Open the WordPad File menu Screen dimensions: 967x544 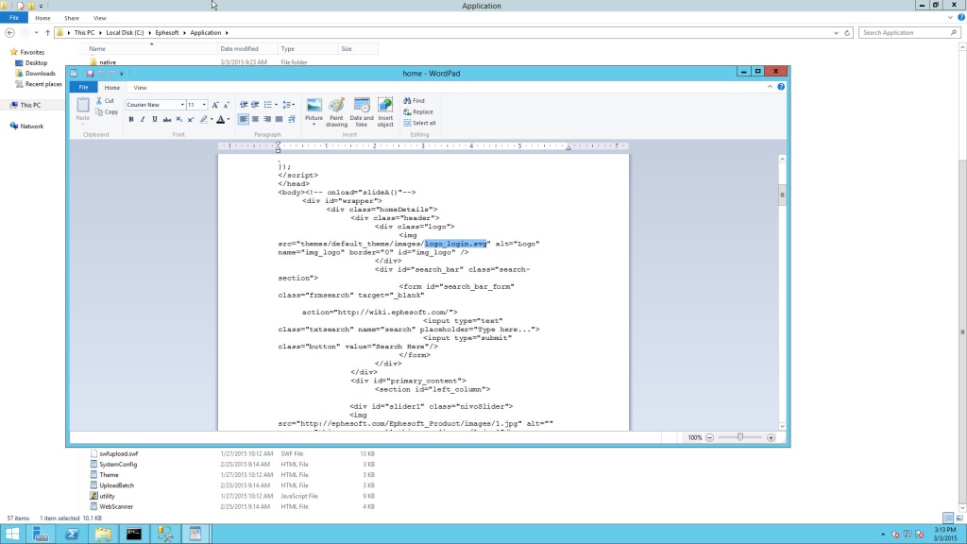pos(83,88)
